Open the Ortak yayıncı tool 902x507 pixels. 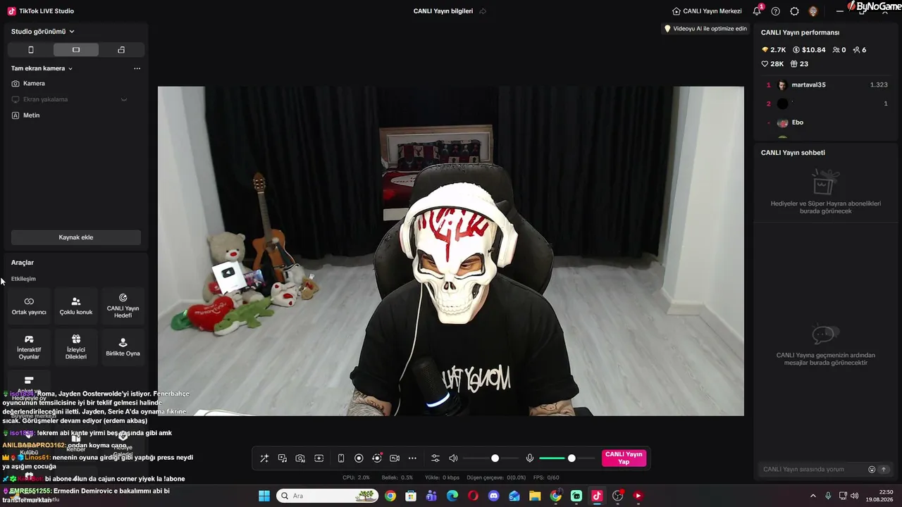[x=29, y=306]
